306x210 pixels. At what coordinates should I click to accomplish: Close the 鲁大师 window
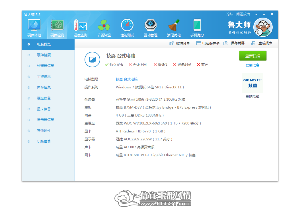coord(272,14)
